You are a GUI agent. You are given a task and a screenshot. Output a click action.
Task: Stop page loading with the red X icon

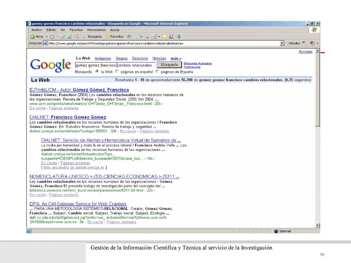click(x=63, y=37)
